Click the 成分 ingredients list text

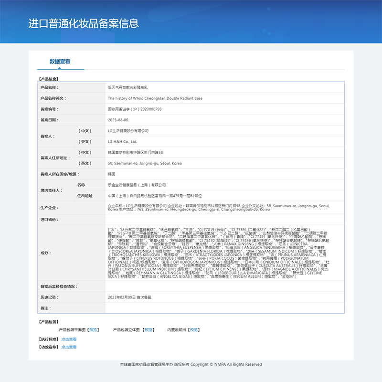pos(219,253)
